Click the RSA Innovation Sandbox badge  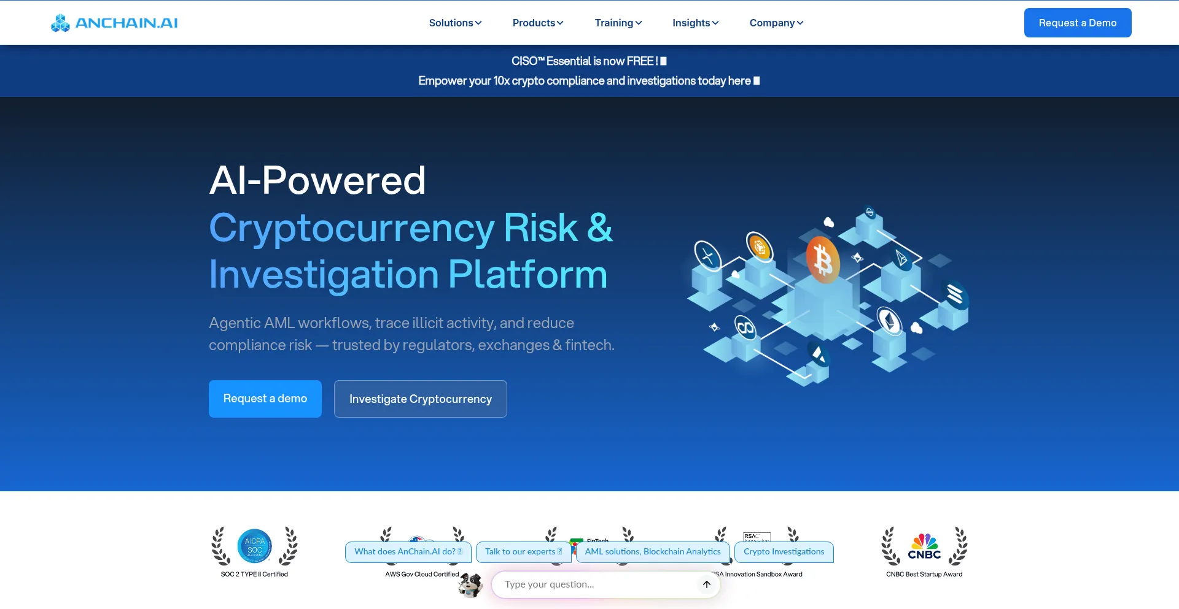coord(756,538)
